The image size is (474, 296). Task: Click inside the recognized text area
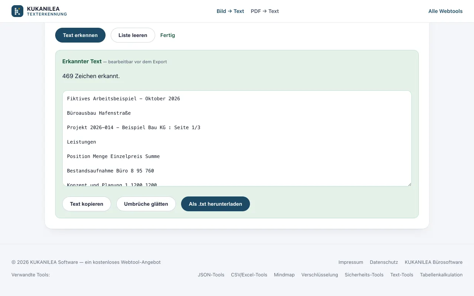pos(237,138)
